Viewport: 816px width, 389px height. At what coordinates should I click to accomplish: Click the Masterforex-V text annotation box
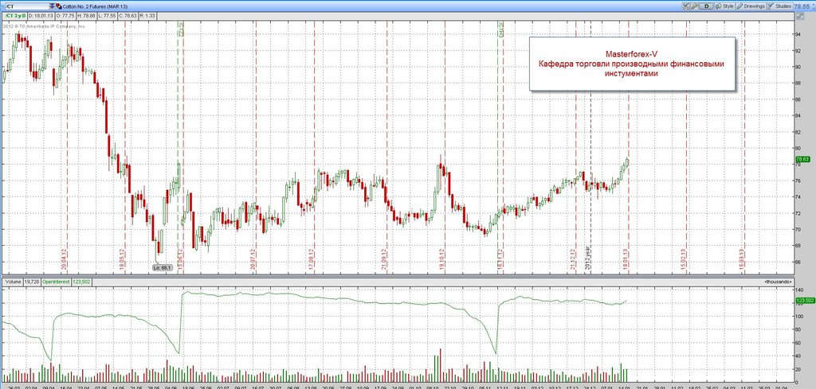[632, 64]
